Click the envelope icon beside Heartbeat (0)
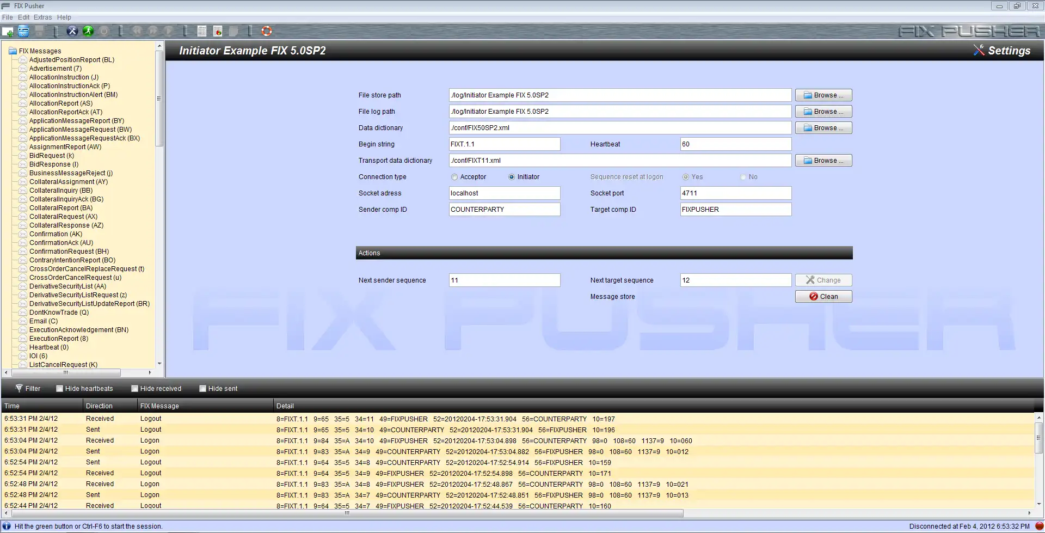This screenshot has width=1045, height=533. [x=23, y=347]
